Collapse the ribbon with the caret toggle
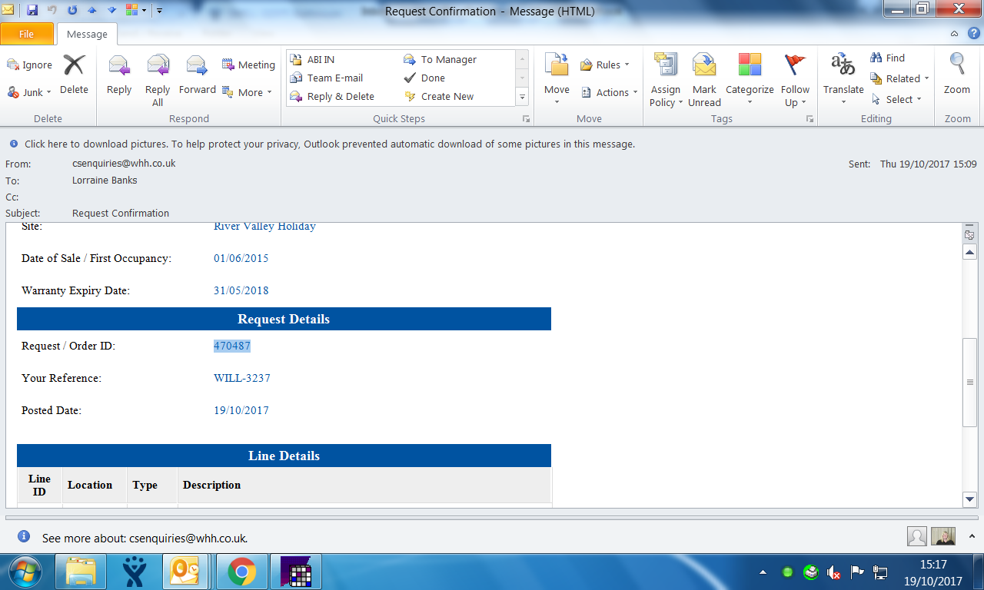Viewport: 984px width, 590px height. (x=954, y=34)
